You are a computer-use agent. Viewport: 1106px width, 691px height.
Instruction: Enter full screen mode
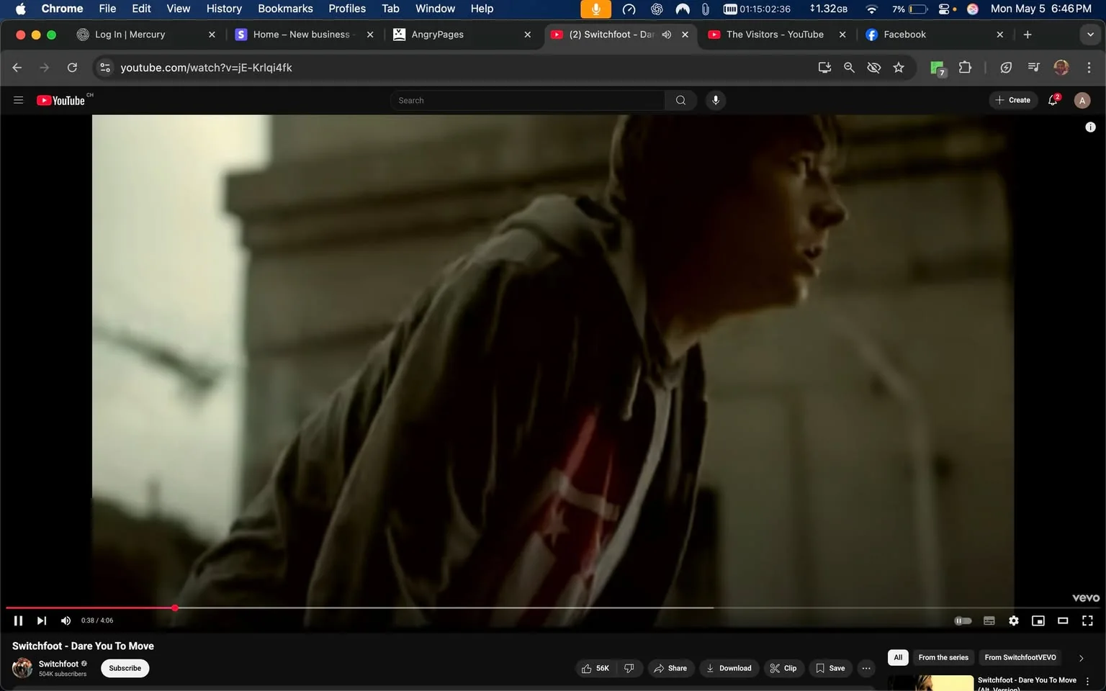(x=1087, y=620)
